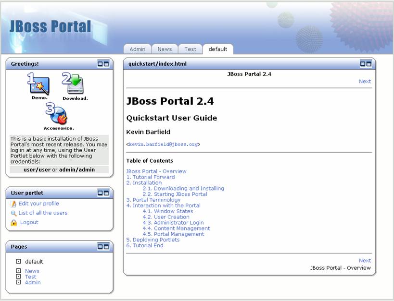394x301 pixels.
Task: Switch to the Admin tab
Action: point(138,49)
